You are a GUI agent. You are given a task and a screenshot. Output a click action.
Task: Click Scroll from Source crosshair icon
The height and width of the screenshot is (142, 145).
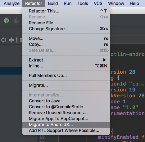[x=4, y=40]
